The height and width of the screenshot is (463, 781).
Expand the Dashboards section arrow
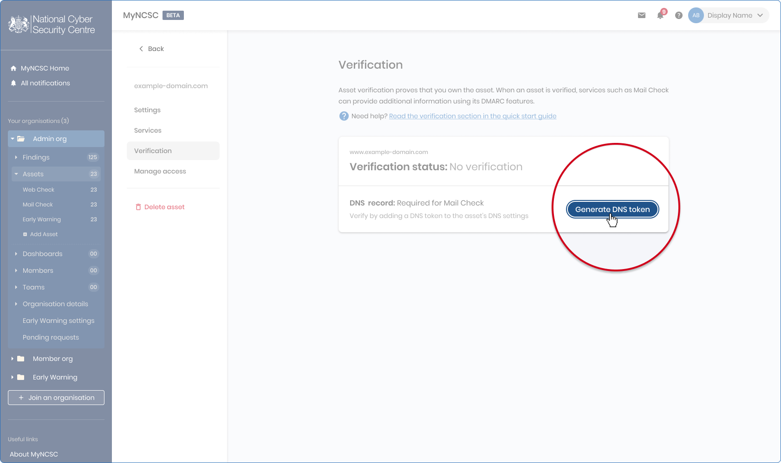tap(16, 254)
